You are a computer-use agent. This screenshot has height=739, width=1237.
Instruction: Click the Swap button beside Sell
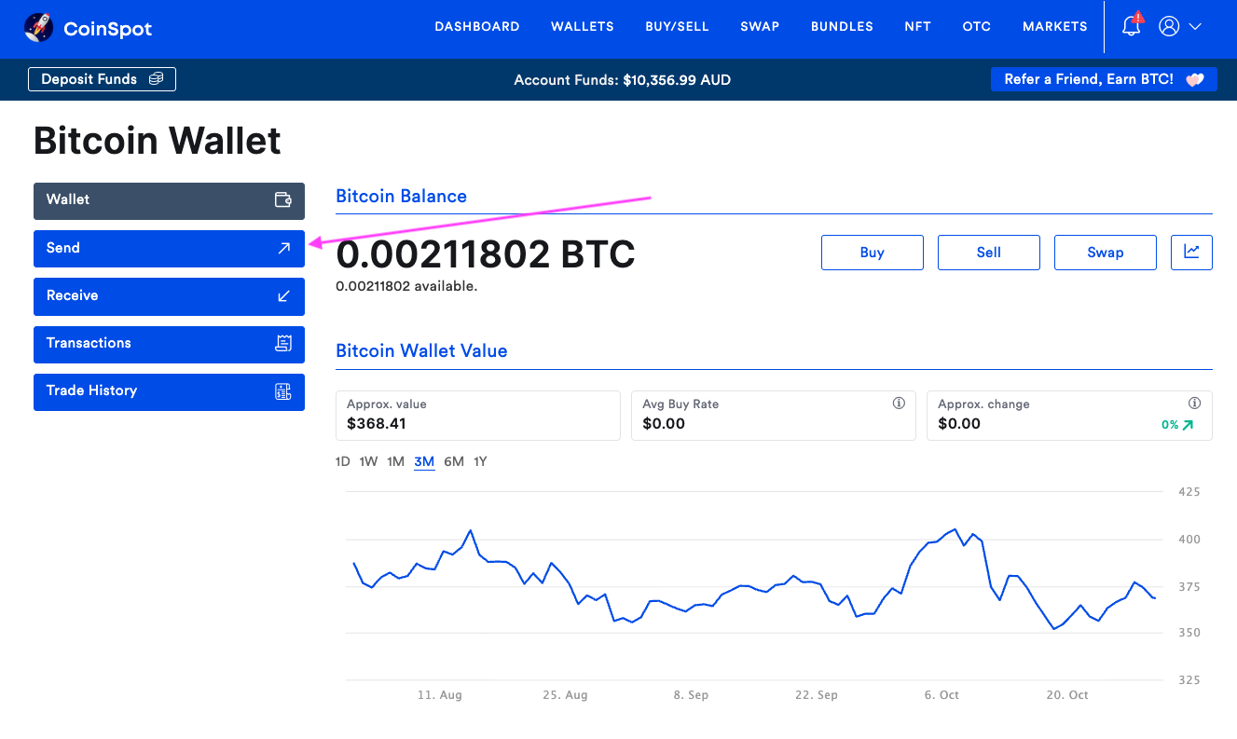click(x=1106, y=252)
